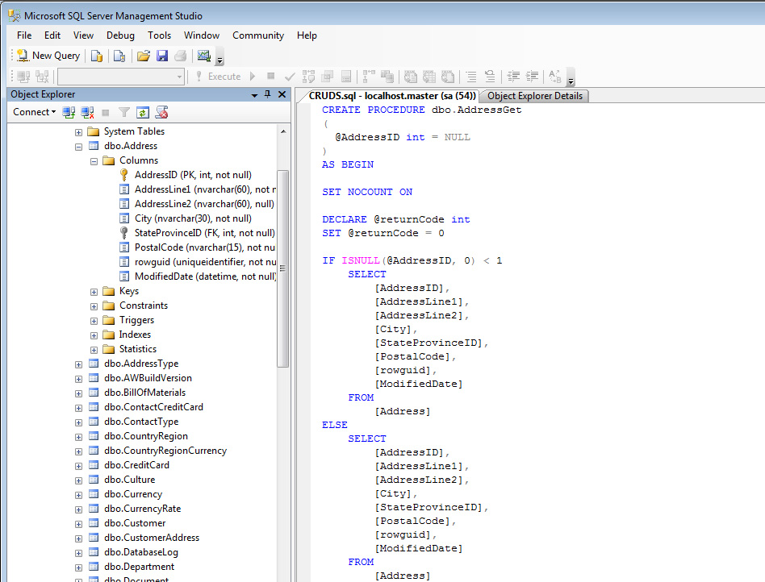Refresh the Object Explorer tree
Viewport: 765px width, 582px height.
click(x=143, y=112)
